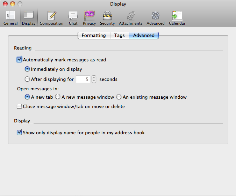The image size is (236, 196).
Task: Open the Security padlock pane
Action: coord(107,18)
